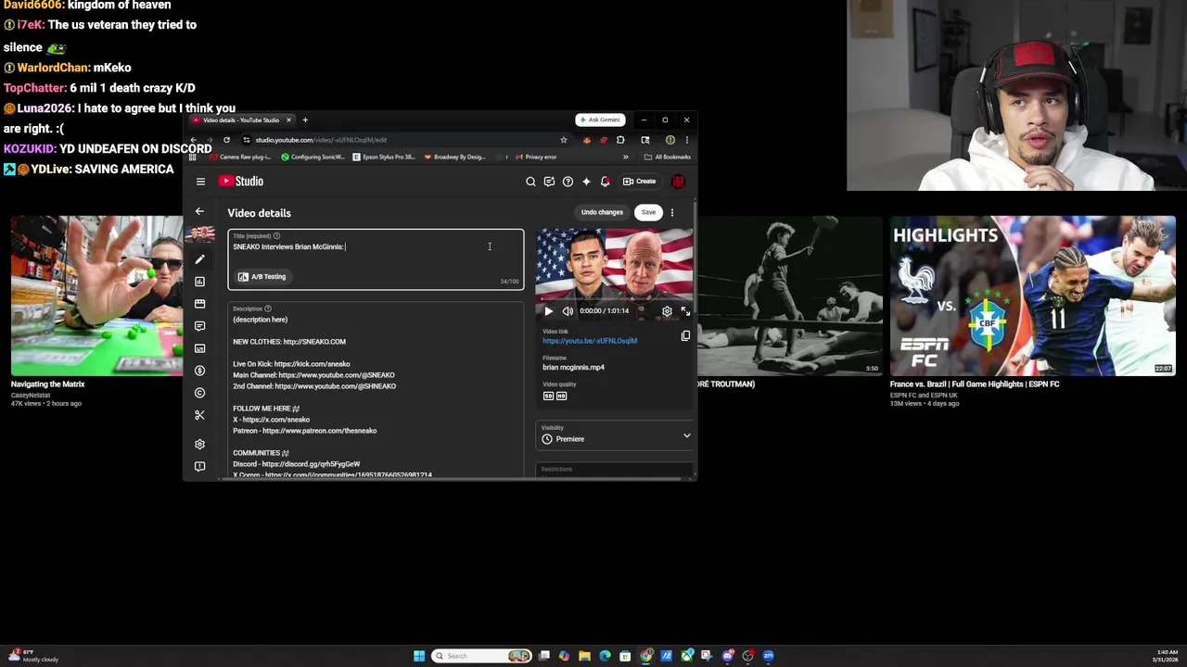Open the All Bookmarks folder

pyautogui.click(x=668, y=157)
